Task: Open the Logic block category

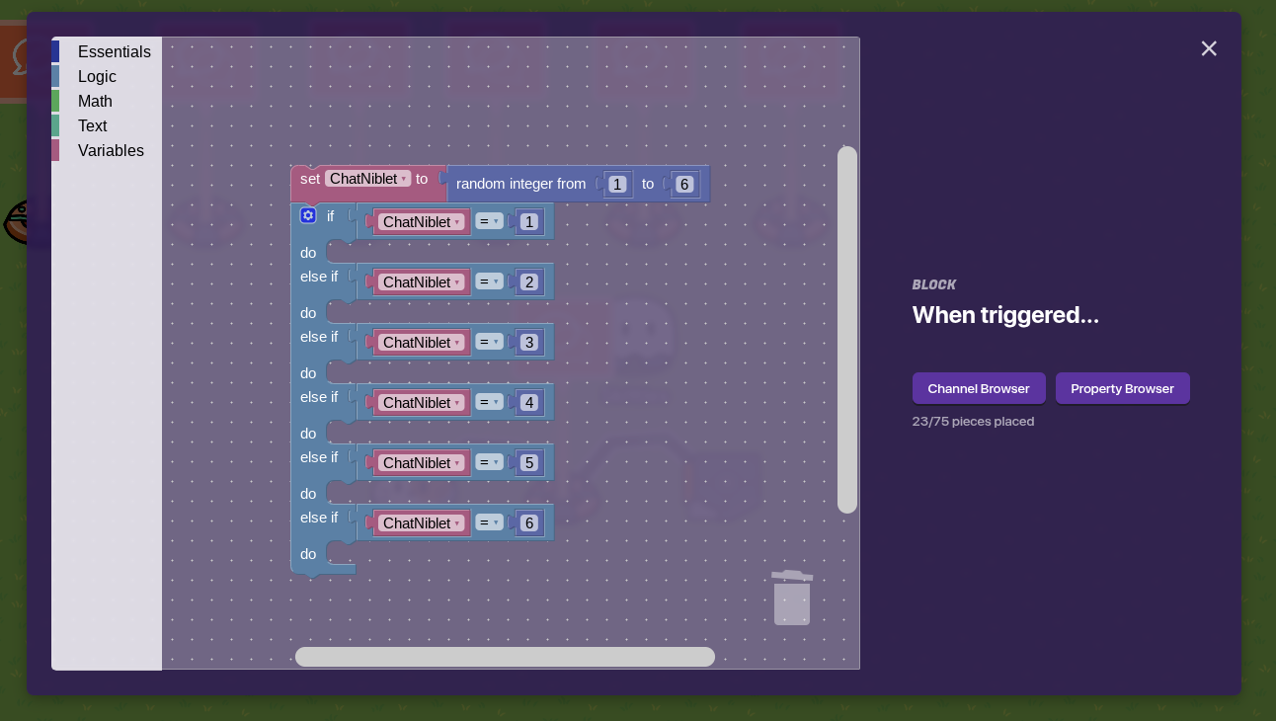Action: [x=97, y=76]
